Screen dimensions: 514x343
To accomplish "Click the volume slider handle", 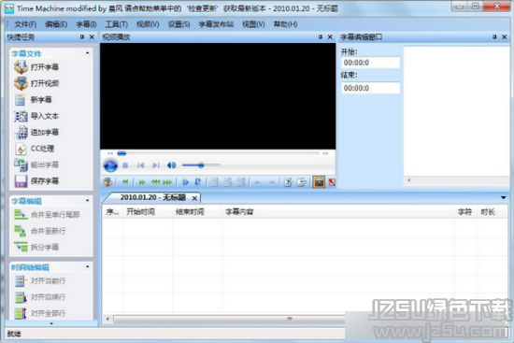I will (201, 165).
